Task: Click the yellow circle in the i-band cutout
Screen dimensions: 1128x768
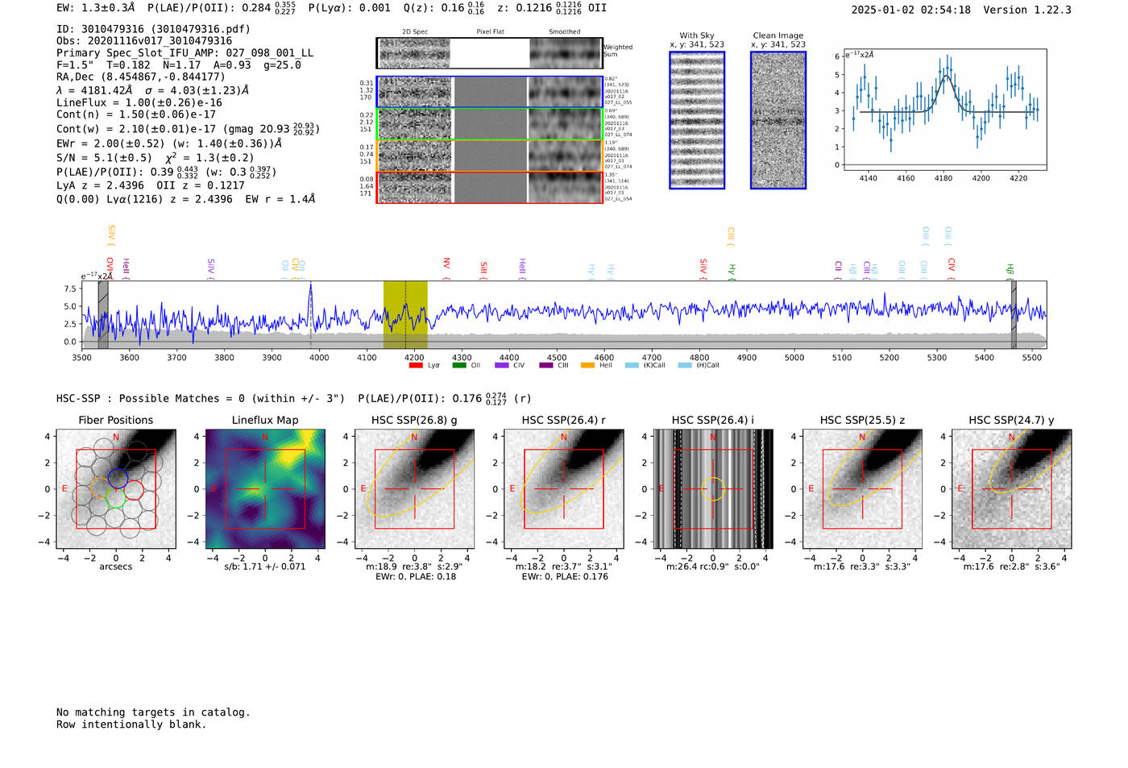Action: [x=713, y=488]
